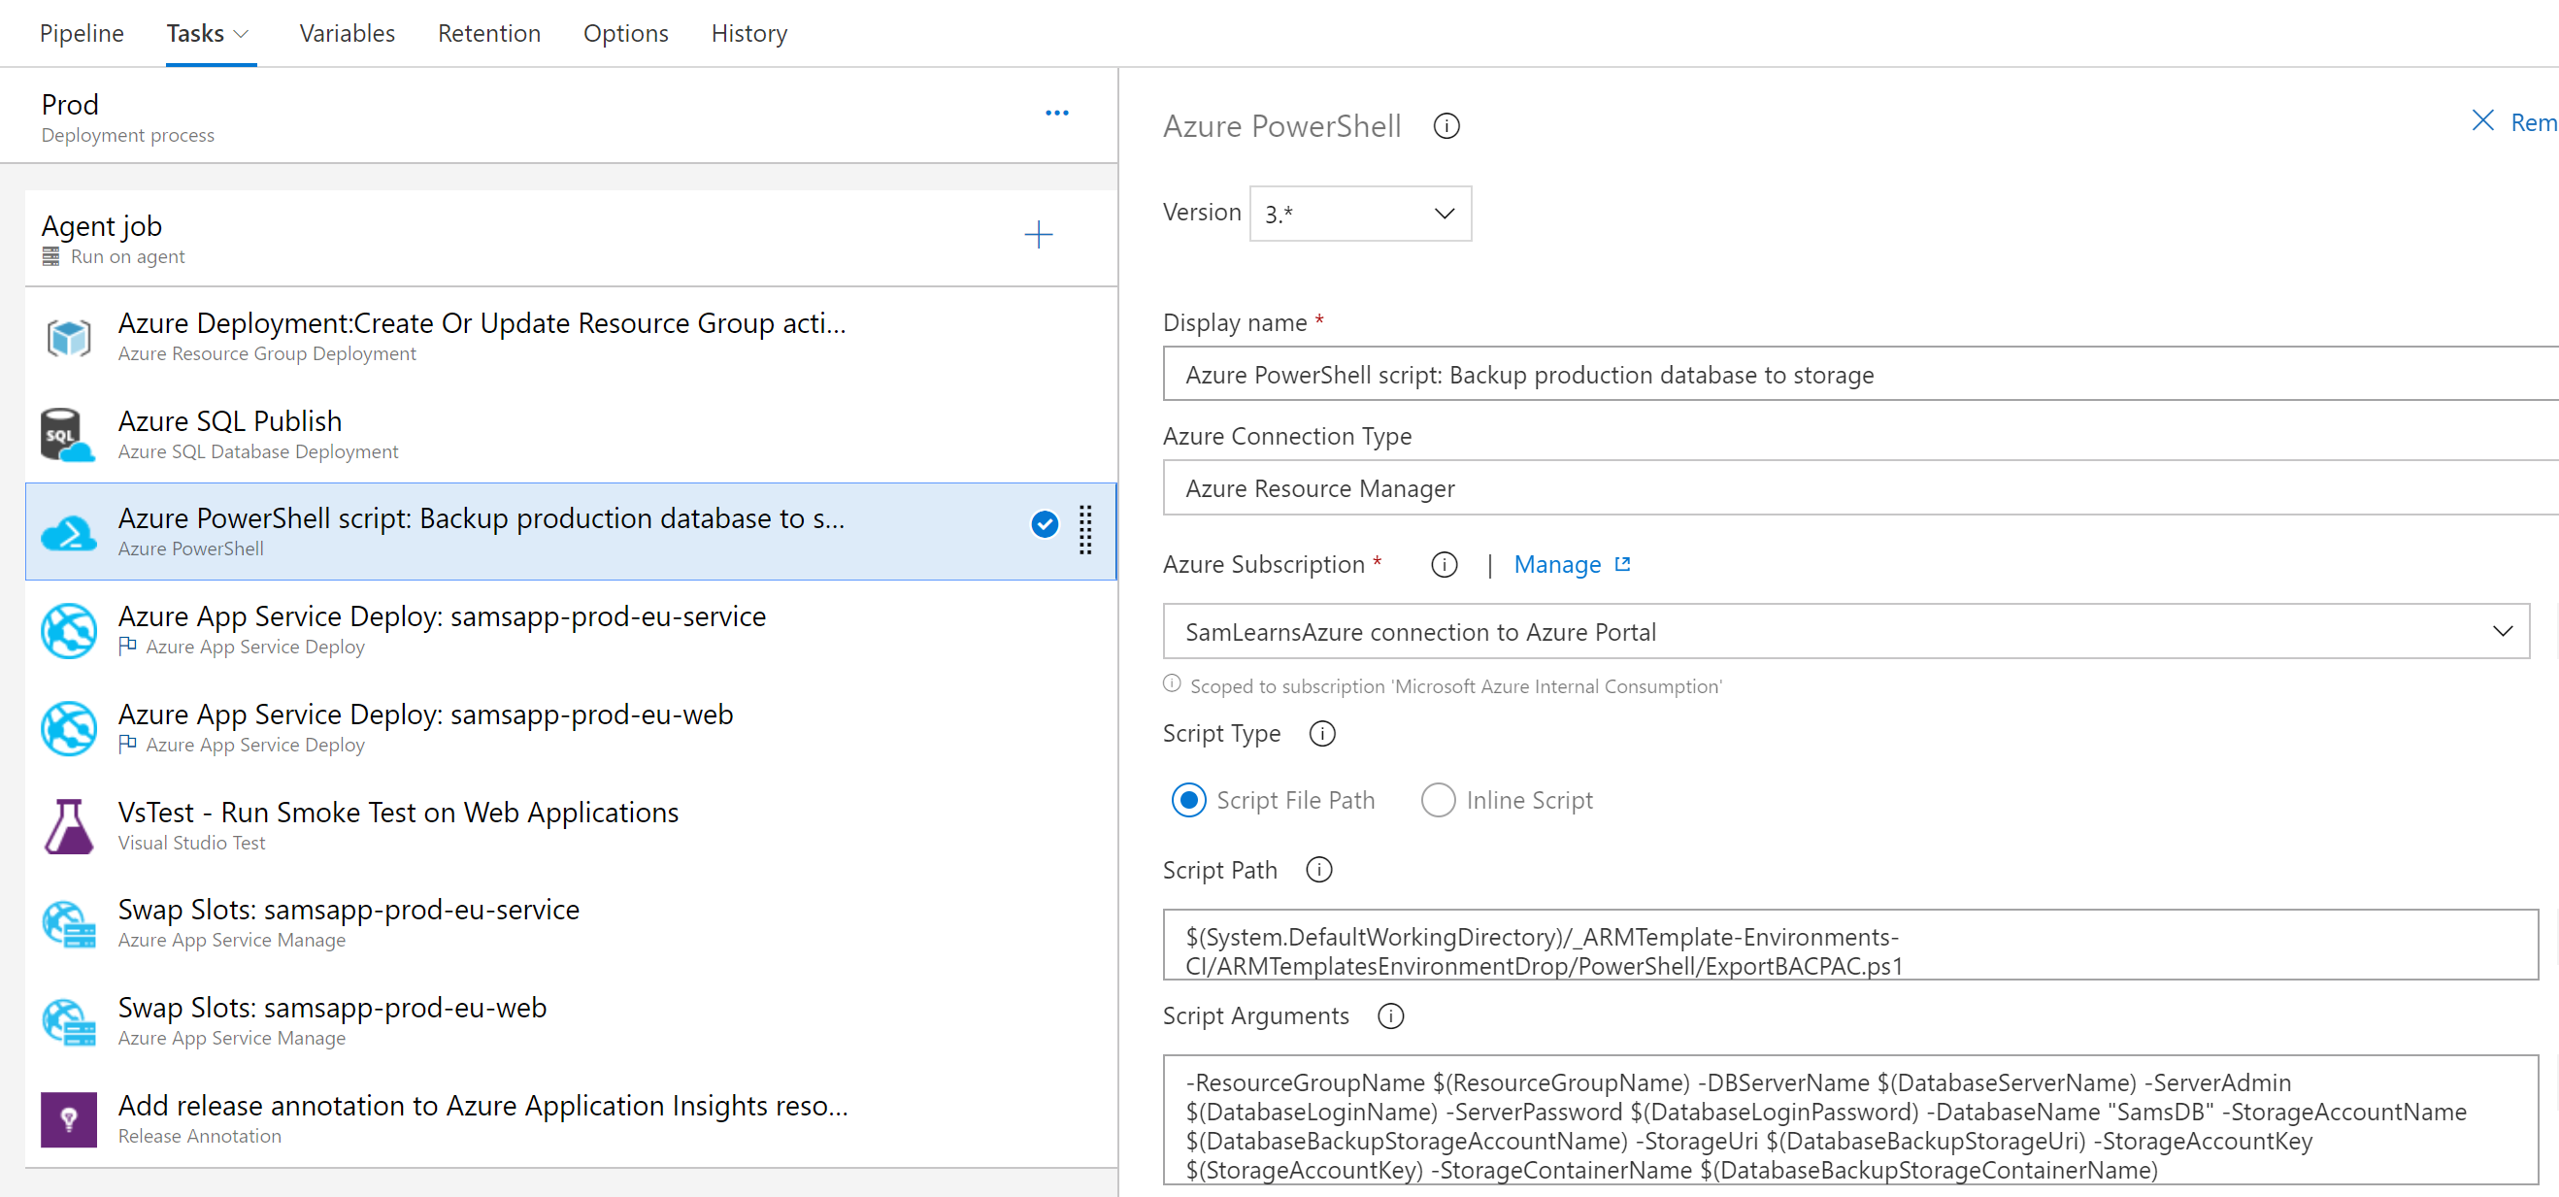Expand the Azure Subscription connection dropdown

click(2502, 632)
